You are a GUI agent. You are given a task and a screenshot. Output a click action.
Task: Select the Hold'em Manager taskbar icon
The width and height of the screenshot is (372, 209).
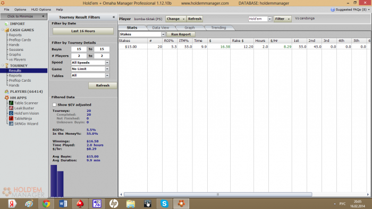point(181,204)
